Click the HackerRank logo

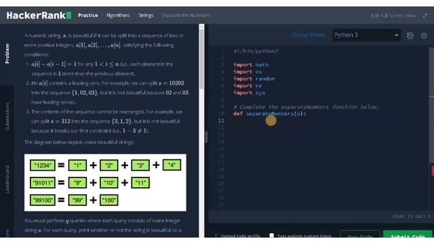39,16
